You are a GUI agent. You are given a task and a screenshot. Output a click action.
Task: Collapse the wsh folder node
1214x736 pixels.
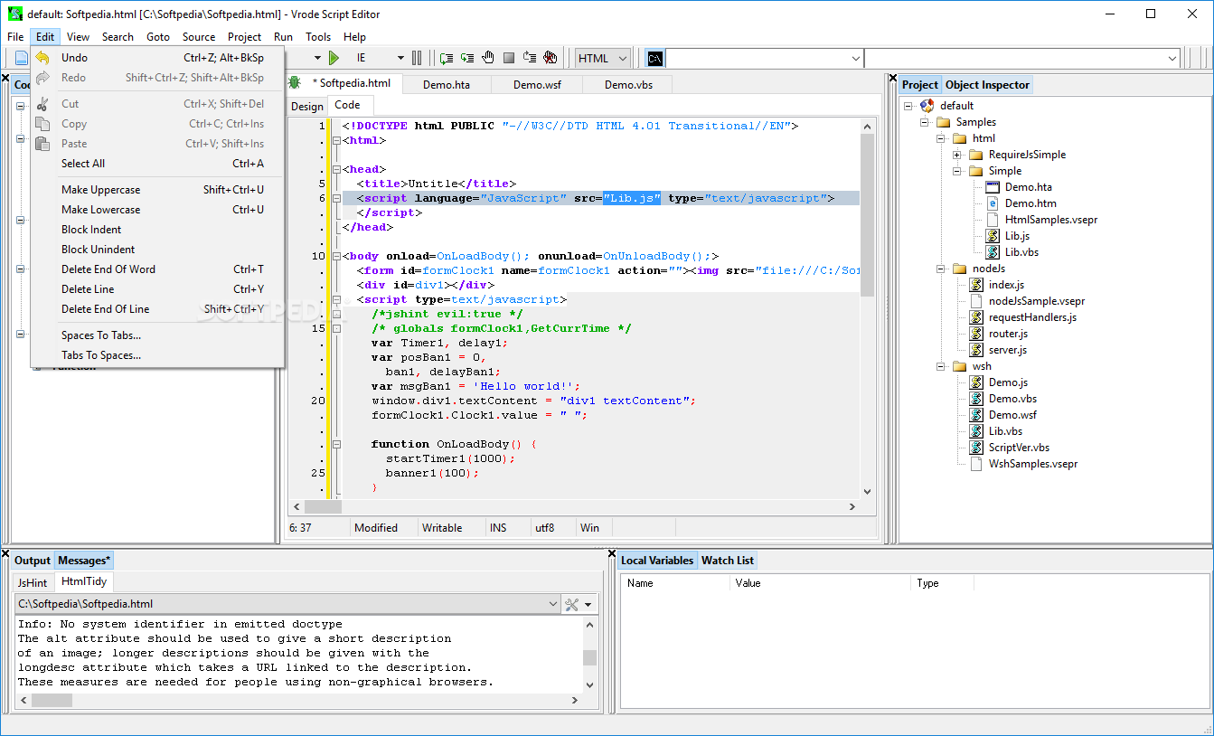[940, 366]
